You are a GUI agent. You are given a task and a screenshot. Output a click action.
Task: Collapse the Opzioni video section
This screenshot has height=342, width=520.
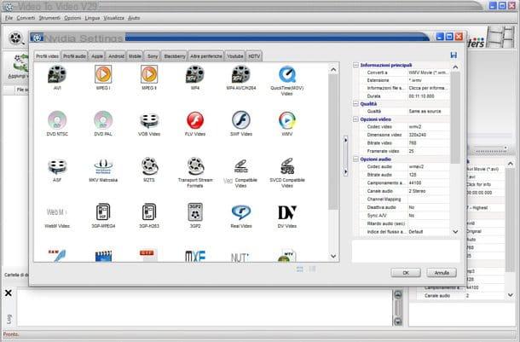(355, 119)
